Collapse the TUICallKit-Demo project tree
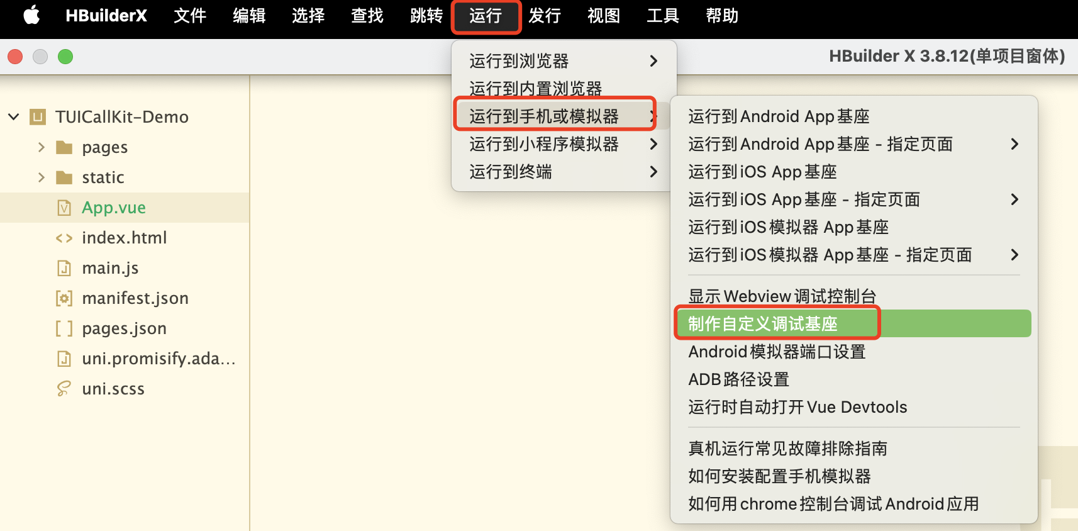This screenshot has height=531, width=1078. [x=14, y=116]
